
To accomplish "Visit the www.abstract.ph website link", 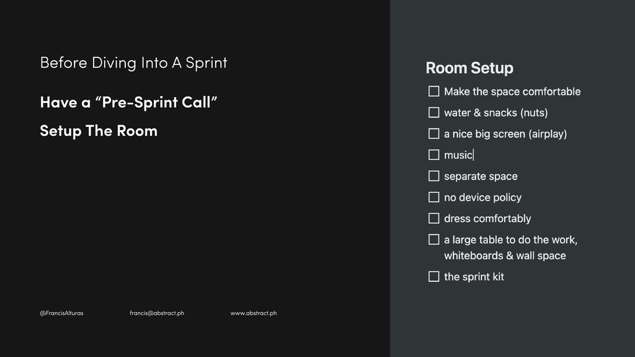I will pos(254,313).
